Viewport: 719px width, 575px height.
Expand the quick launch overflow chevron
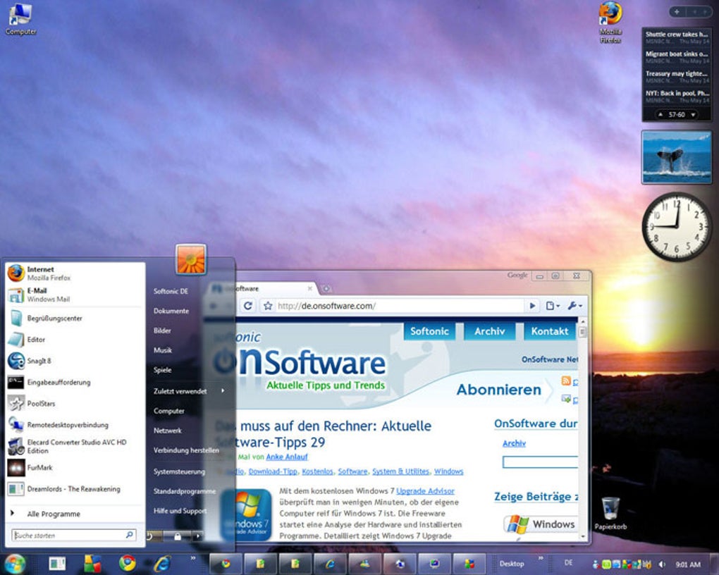point(193,558)
